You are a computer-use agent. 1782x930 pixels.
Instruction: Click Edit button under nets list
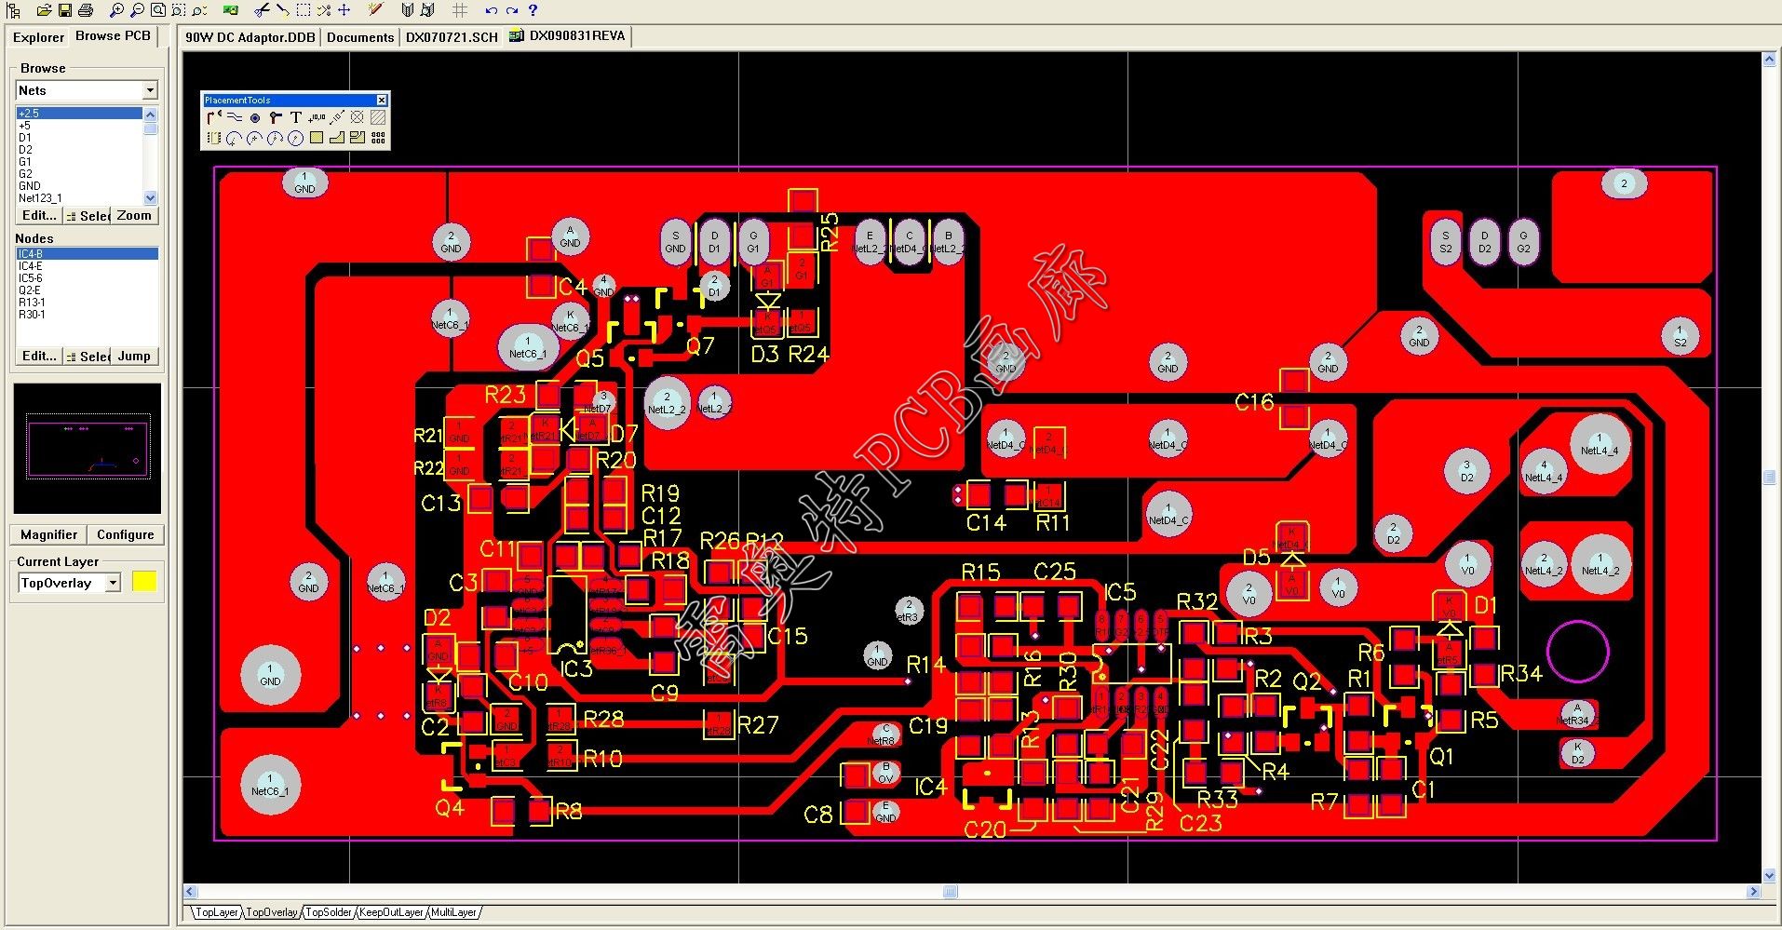click(39, 215)
